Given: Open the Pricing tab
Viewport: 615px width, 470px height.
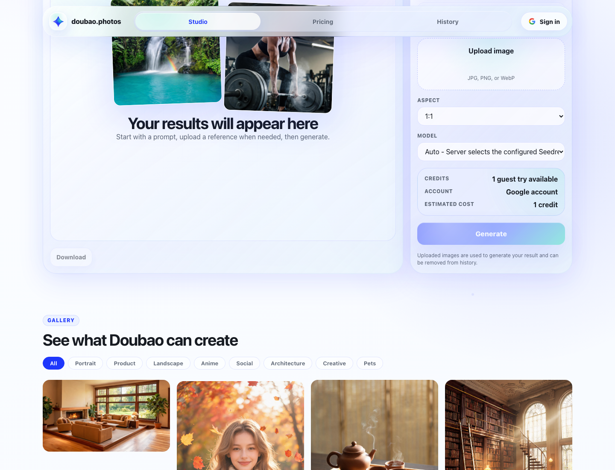Looking at the screenshot, I should click(323, 21).
